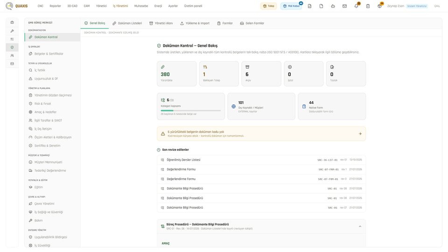Open the 1 Bekleyen Talep card
Image resolution: width=448 pixels, height=252 pixels.
point(219,74)
